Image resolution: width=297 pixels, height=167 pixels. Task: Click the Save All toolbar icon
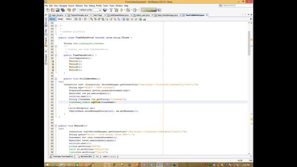point(63,10)
